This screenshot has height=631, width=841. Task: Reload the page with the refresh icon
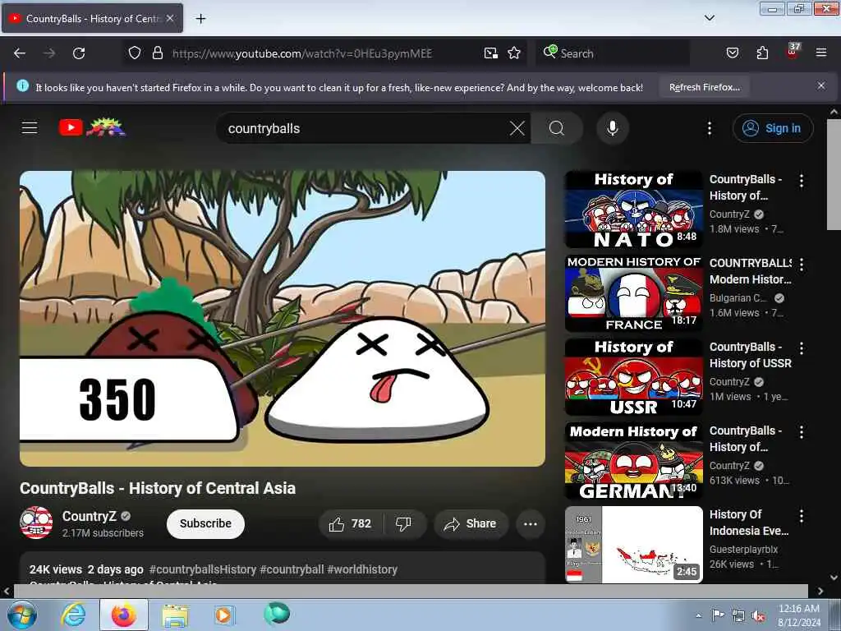(79, 53)
